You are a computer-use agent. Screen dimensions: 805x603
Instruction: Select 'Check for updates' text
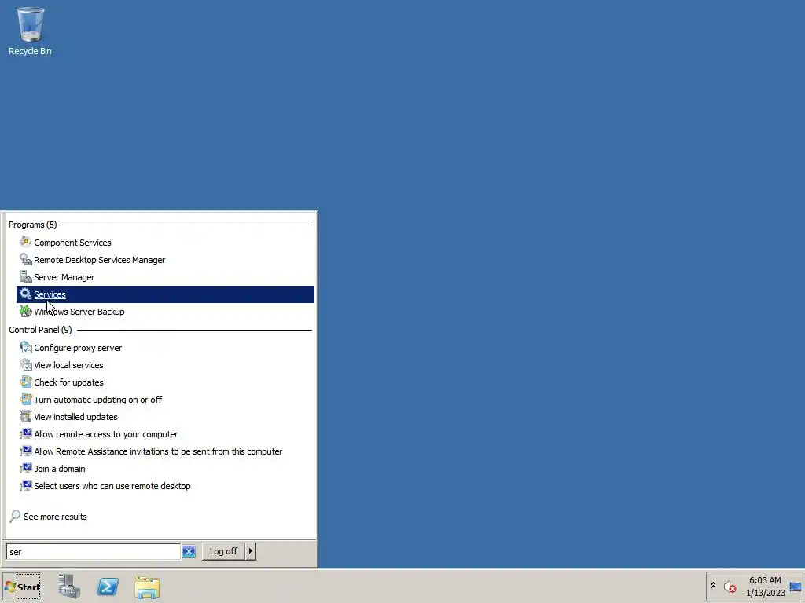click(x=69, y=382)
